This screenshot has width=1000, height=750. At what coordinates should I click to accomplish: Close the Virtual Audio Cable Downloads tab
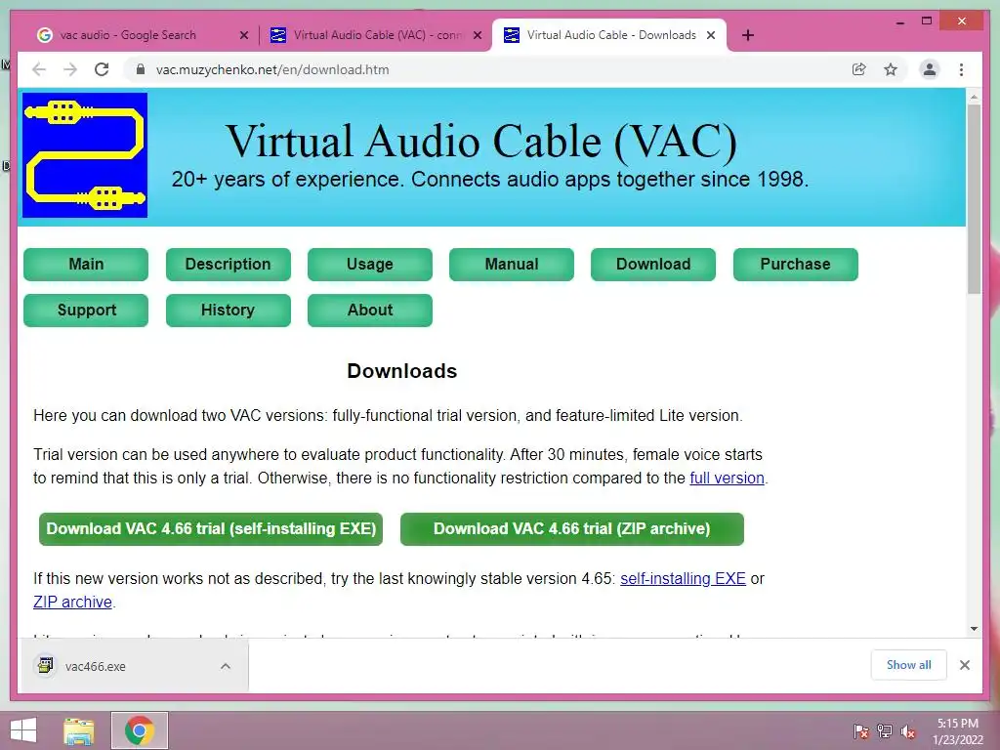(711, 36)
